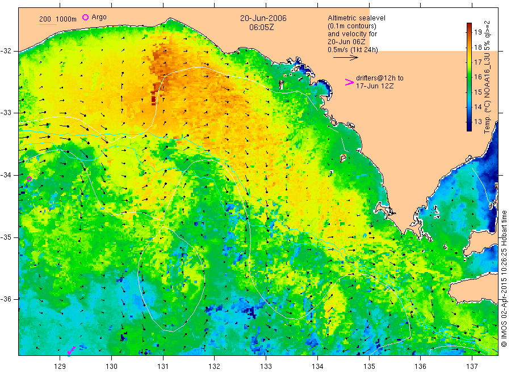Image resolution: width=511 pixels, height=374 pixels.
Task: Click the 13 tick on the color bar
Action: (x=478, y=122)
